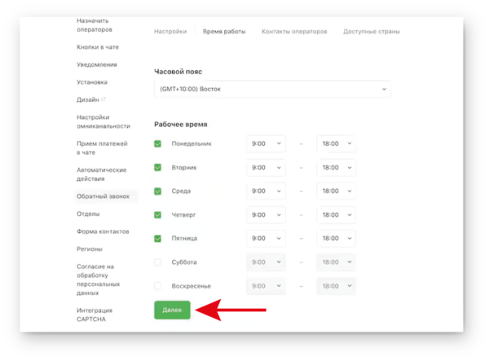The image size is (489, 361).
Task: Open Воскресенье start time dropdown
Action: 266,286
